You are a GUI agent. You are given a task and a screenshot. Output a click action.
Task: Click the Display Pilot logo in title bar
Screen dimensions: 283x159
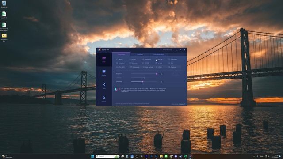tap(99, 50)
